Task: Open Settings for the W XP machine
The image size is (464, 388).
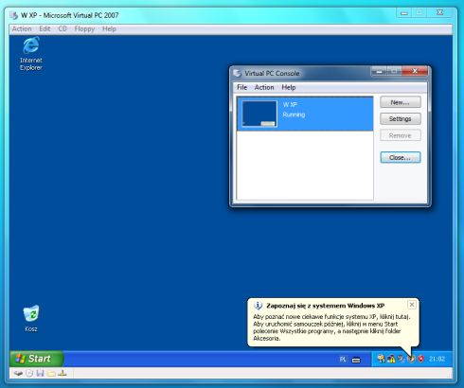Action: tap(401, 119)
